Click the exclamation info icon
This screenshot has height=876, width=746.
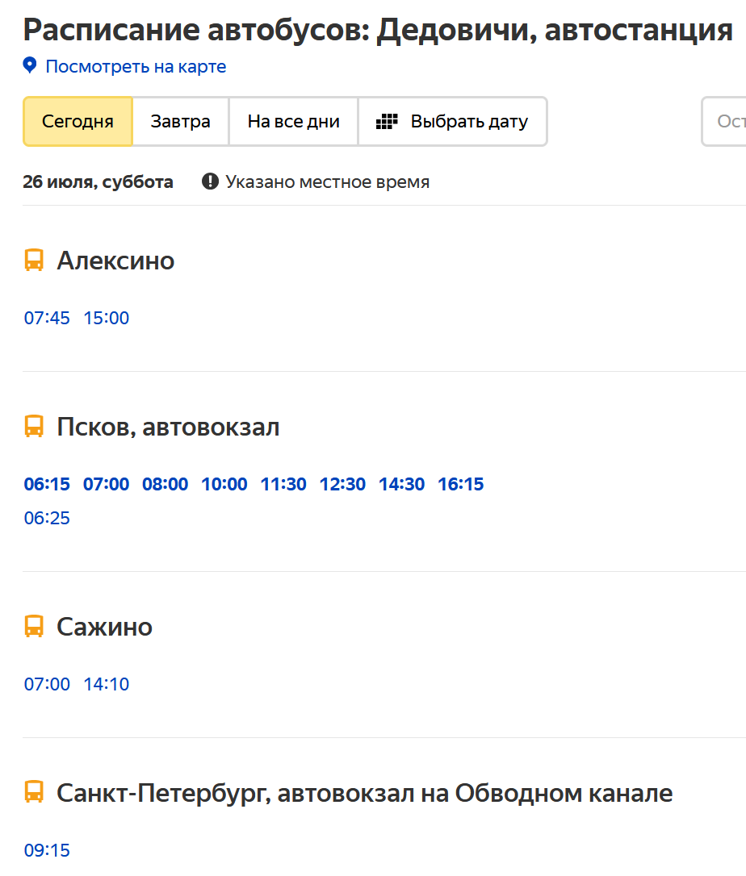pyautogui.click(x=210, y=181)
